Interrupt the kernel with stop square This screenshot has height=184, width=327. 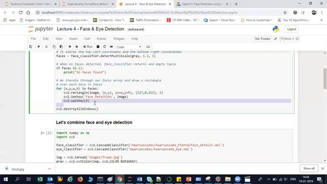click(x=98, y=47)
